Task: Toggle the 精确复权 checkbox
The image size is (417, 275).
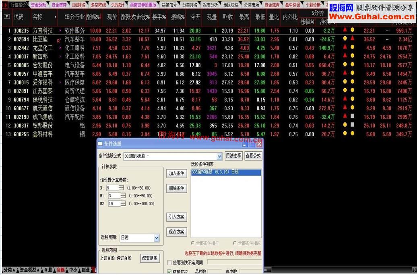Action: click(x=169, y=271)
